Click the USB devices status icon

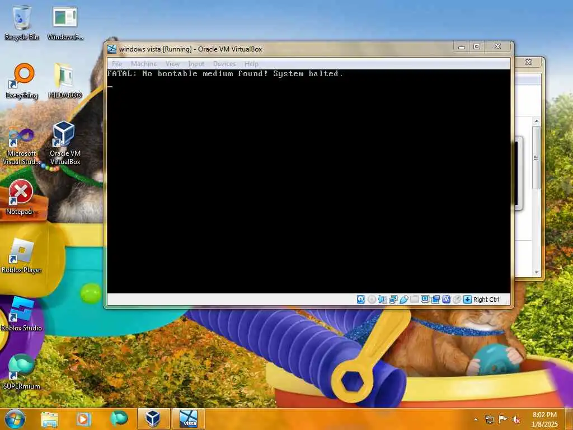coord(404,300)
